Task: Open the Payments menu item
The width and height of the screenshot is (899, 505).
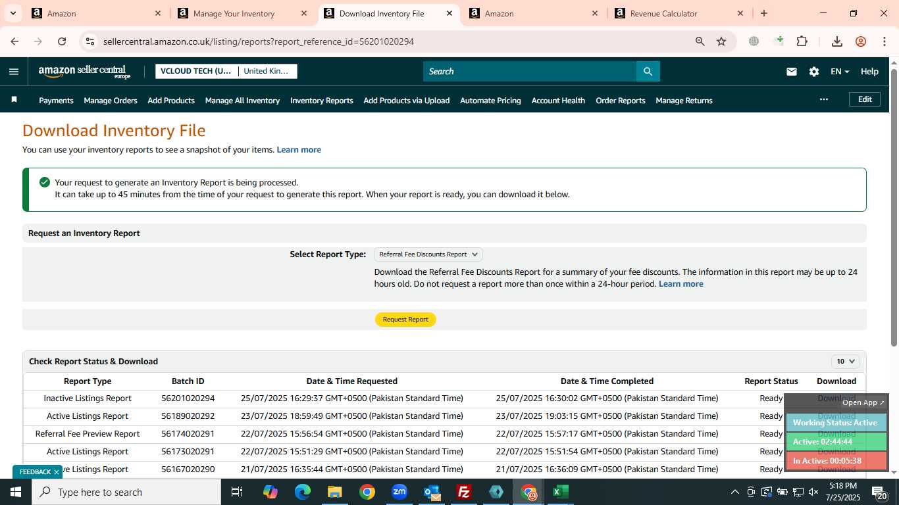Action: [x=56, y=101]
